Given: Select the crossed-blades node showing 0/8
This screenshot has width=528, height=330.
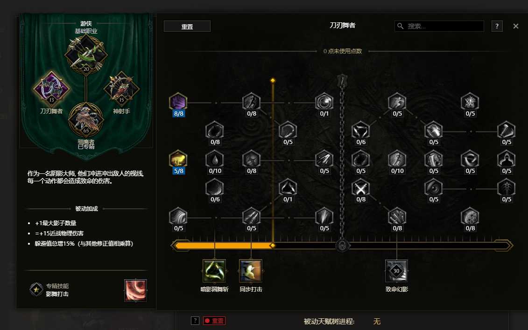Looking at the screenshot, I should tap(361, 188).
